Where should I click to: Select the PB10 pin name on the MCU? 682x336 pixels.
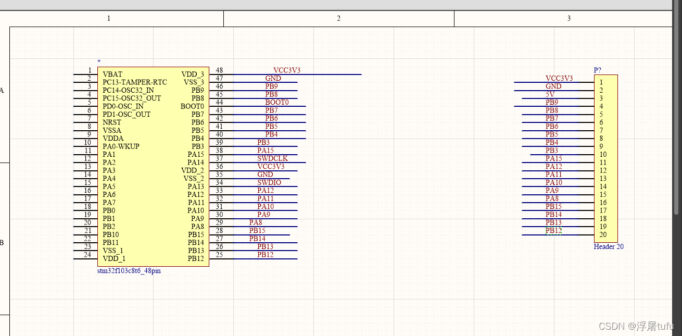click(x=110, y=234)
